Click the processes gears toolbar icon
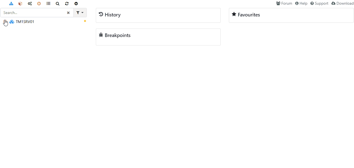354x168 pixels. tap(30, 4)
